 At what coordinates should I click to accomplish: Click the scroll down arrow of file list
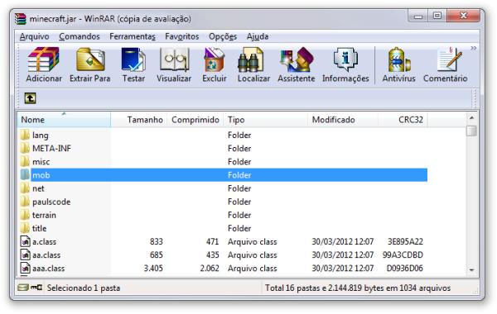coord(471,269)
